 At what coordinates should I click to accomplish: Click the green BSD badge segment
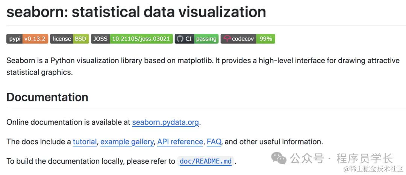[81, 39]
